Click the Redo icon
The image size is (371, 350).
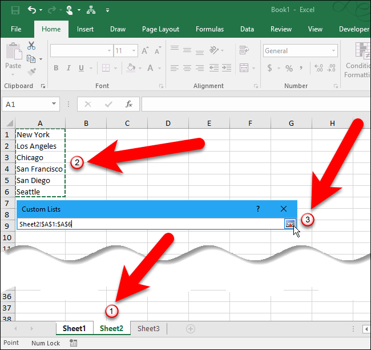point(52,10)
